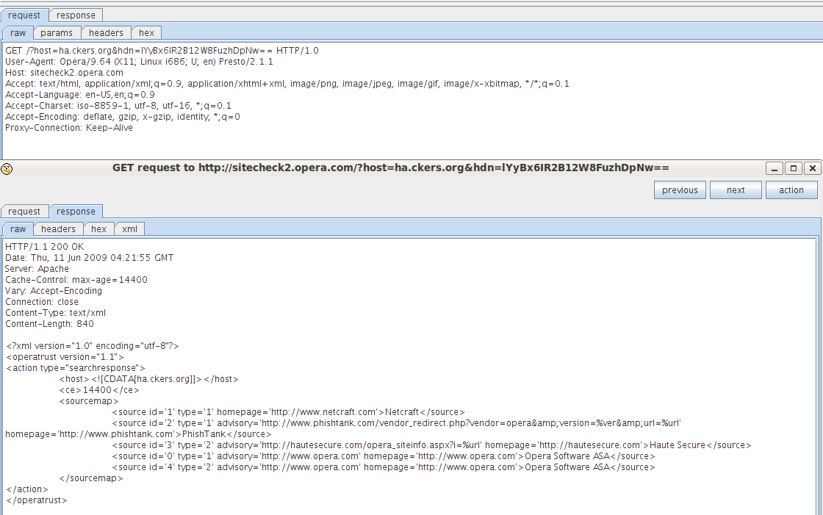The image size is (823, 515).
Task: Open the params tab
Action: 56,32
